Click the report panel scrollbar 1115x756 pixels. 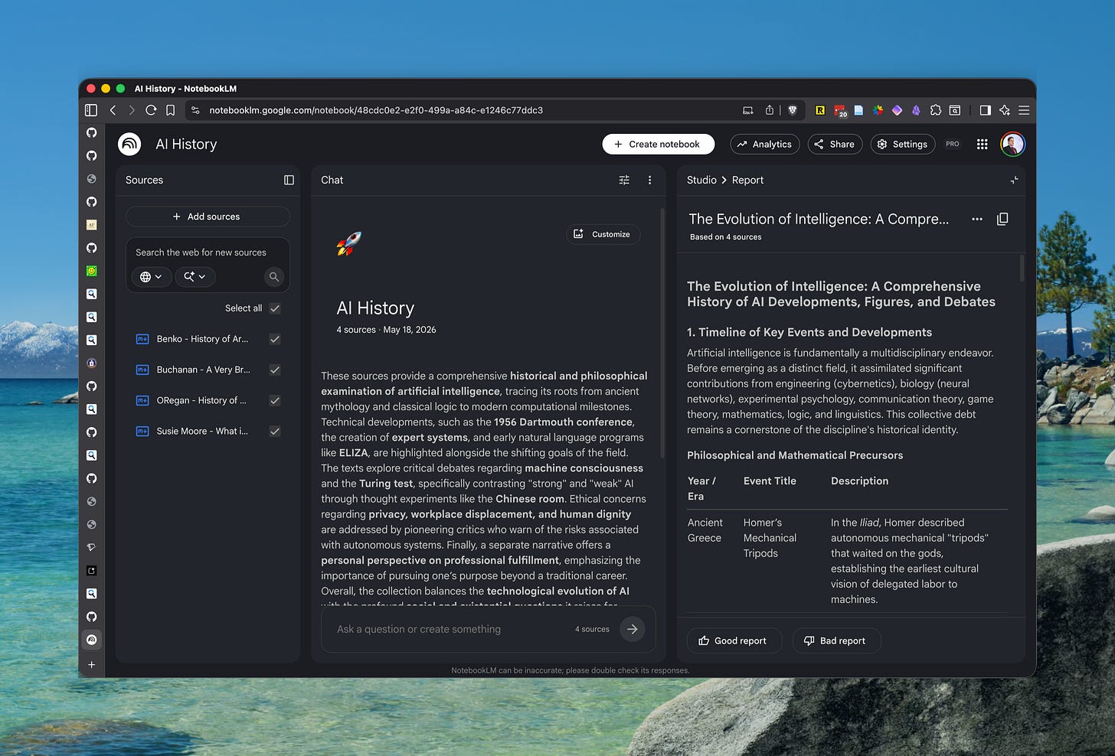(1022, 268)
